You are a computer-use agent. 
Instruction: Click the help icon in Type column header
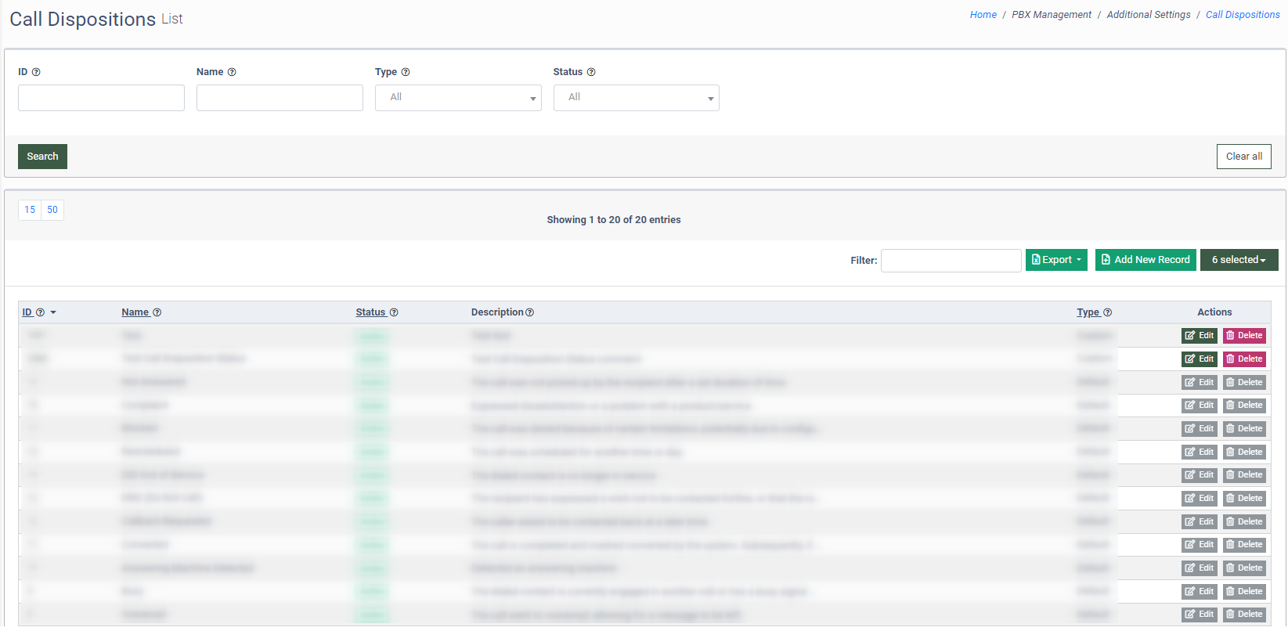tap(1107, 312)
